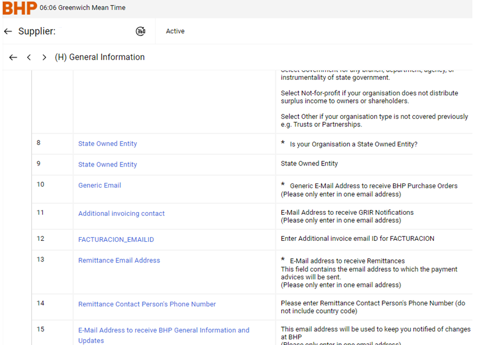Go to next section chevron
This screenshot has width=480, height=345.
coord(45,58)
